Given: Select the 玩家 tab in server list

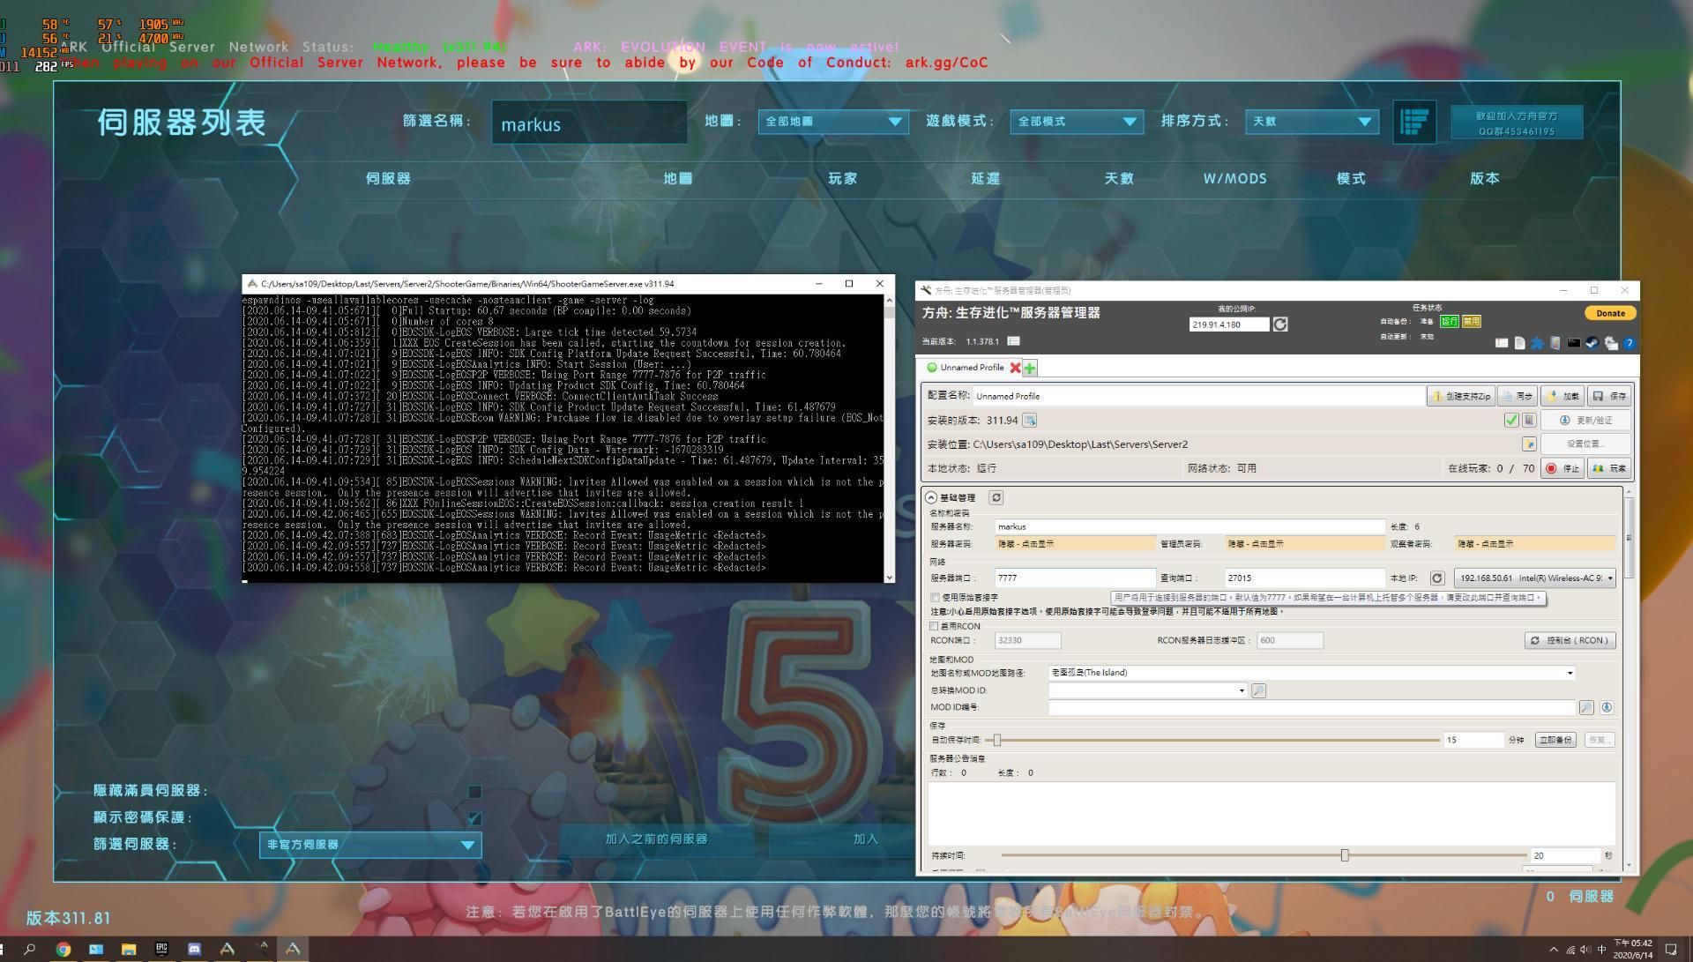Looking at the screenshot, I should [846, 178].
